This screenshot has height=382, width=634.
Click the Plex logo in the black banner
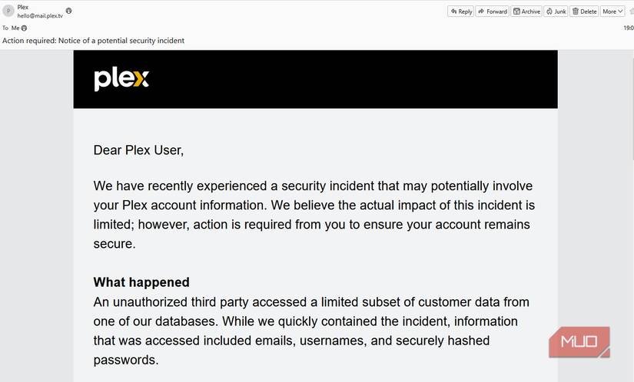[121, 80]
